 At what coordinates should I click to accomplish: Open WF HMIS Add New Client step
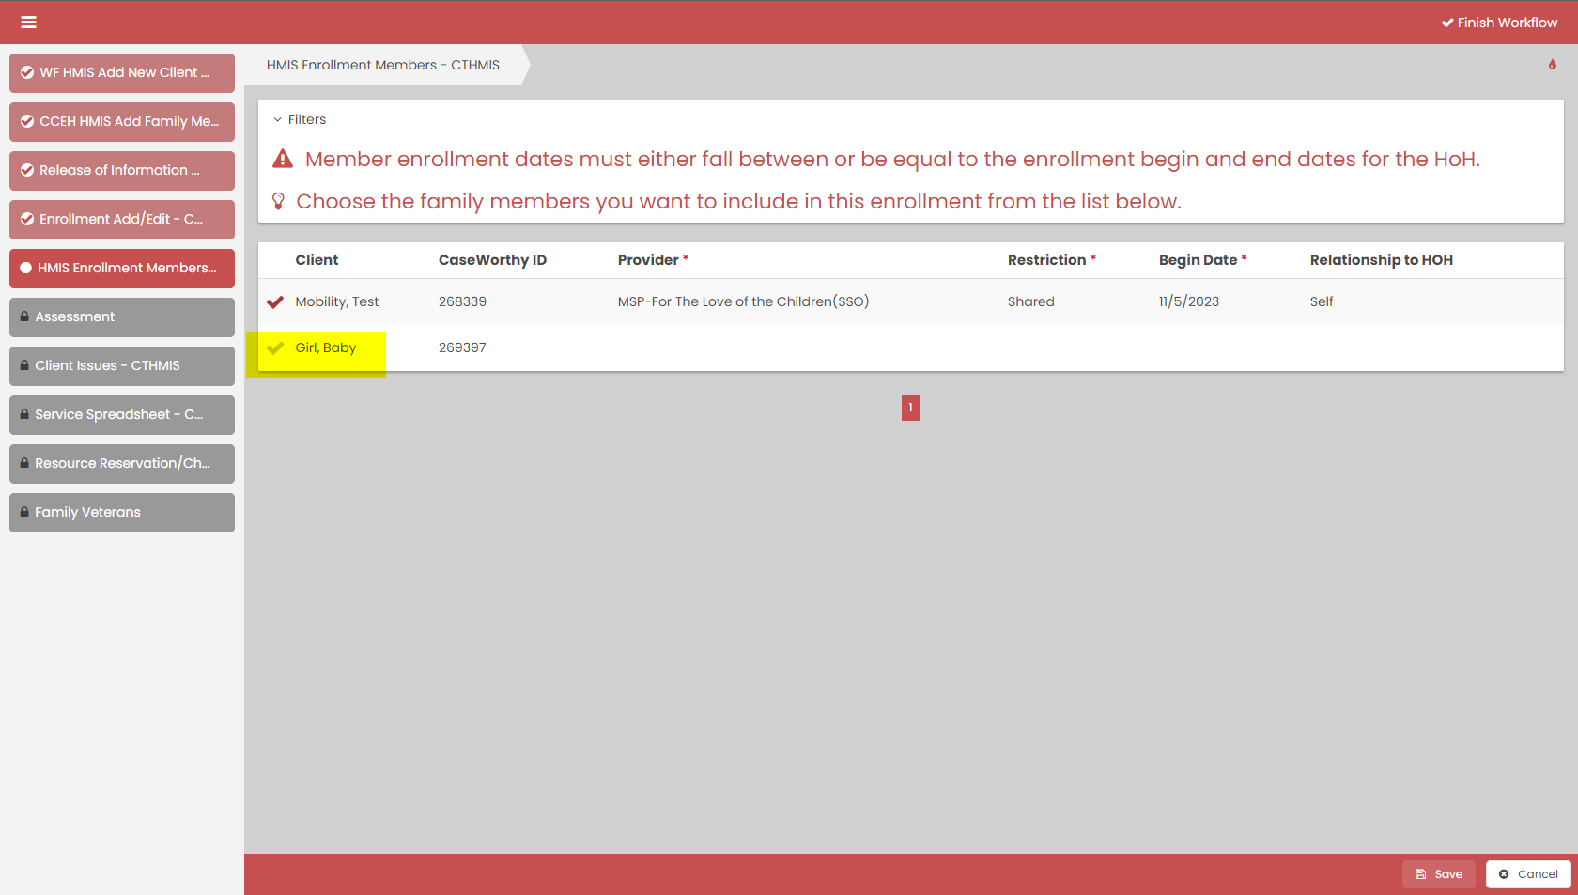pyautogui.click(x=122, y=73)
